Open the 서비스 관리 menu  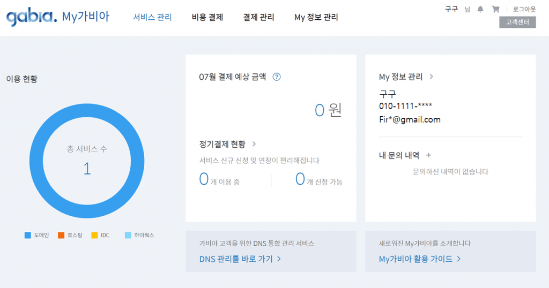click(152, 17)
